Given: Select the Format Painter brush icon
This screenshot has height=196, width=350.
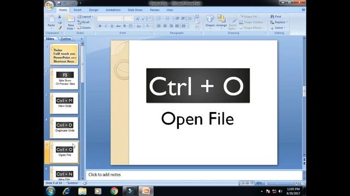Looking at the screenshot, I should tap(60, 28).
